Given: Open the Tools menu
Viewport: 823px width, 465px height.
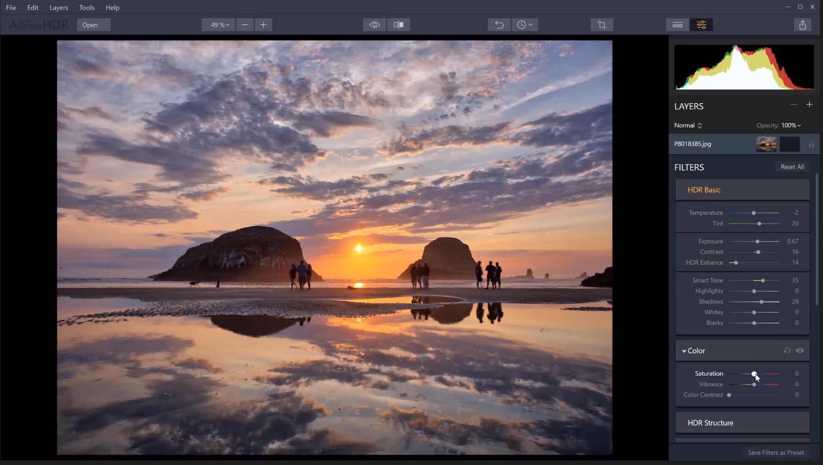Looking at the screenshot, I should point(86,7).
